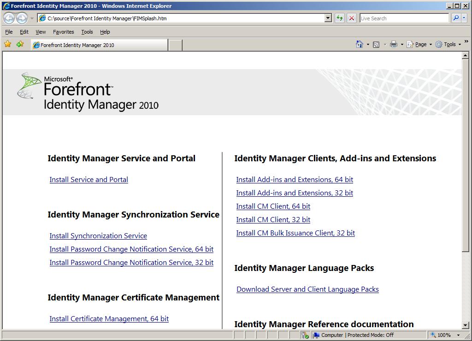The width and height of the screenshot is (472, 341).
Task: Open the Page dropdown menu
Action: (x=419, y=45)
